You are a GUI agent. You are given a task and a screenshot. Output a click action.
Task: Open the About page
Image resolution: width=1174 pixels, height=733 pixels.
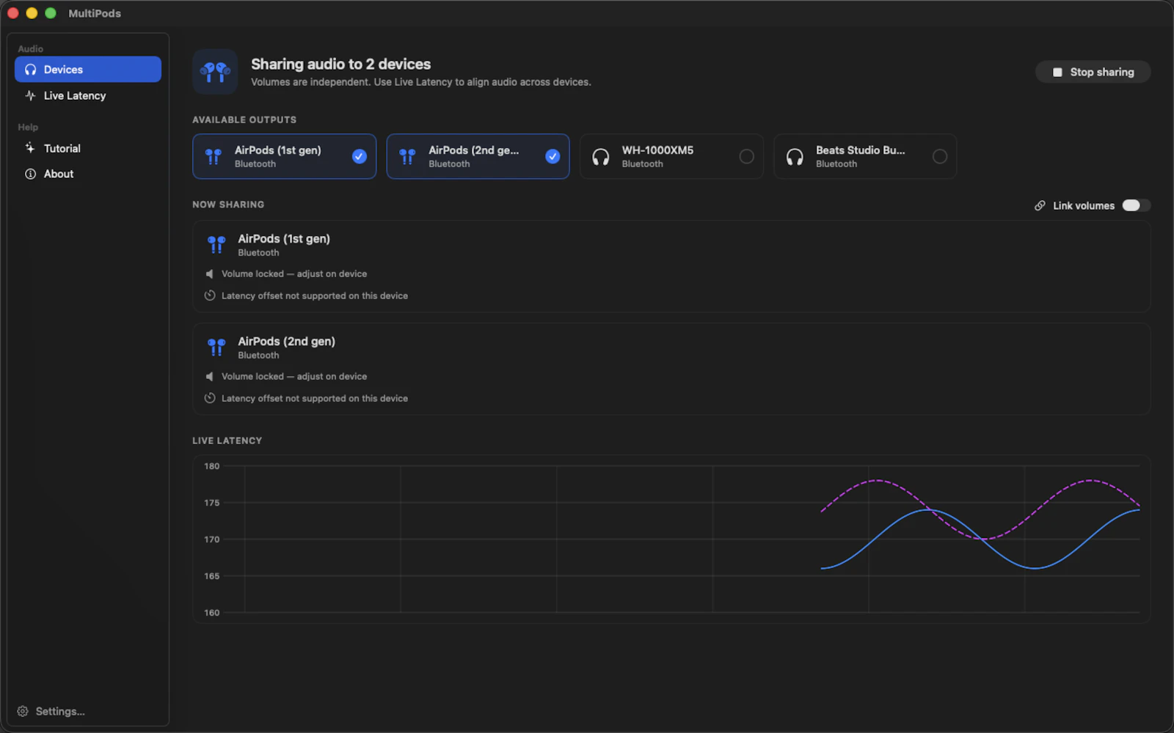(88, 174)
